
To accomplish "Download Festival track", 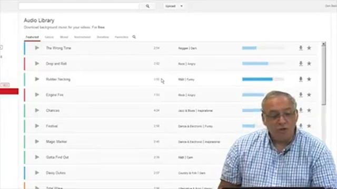I will 301,126.
